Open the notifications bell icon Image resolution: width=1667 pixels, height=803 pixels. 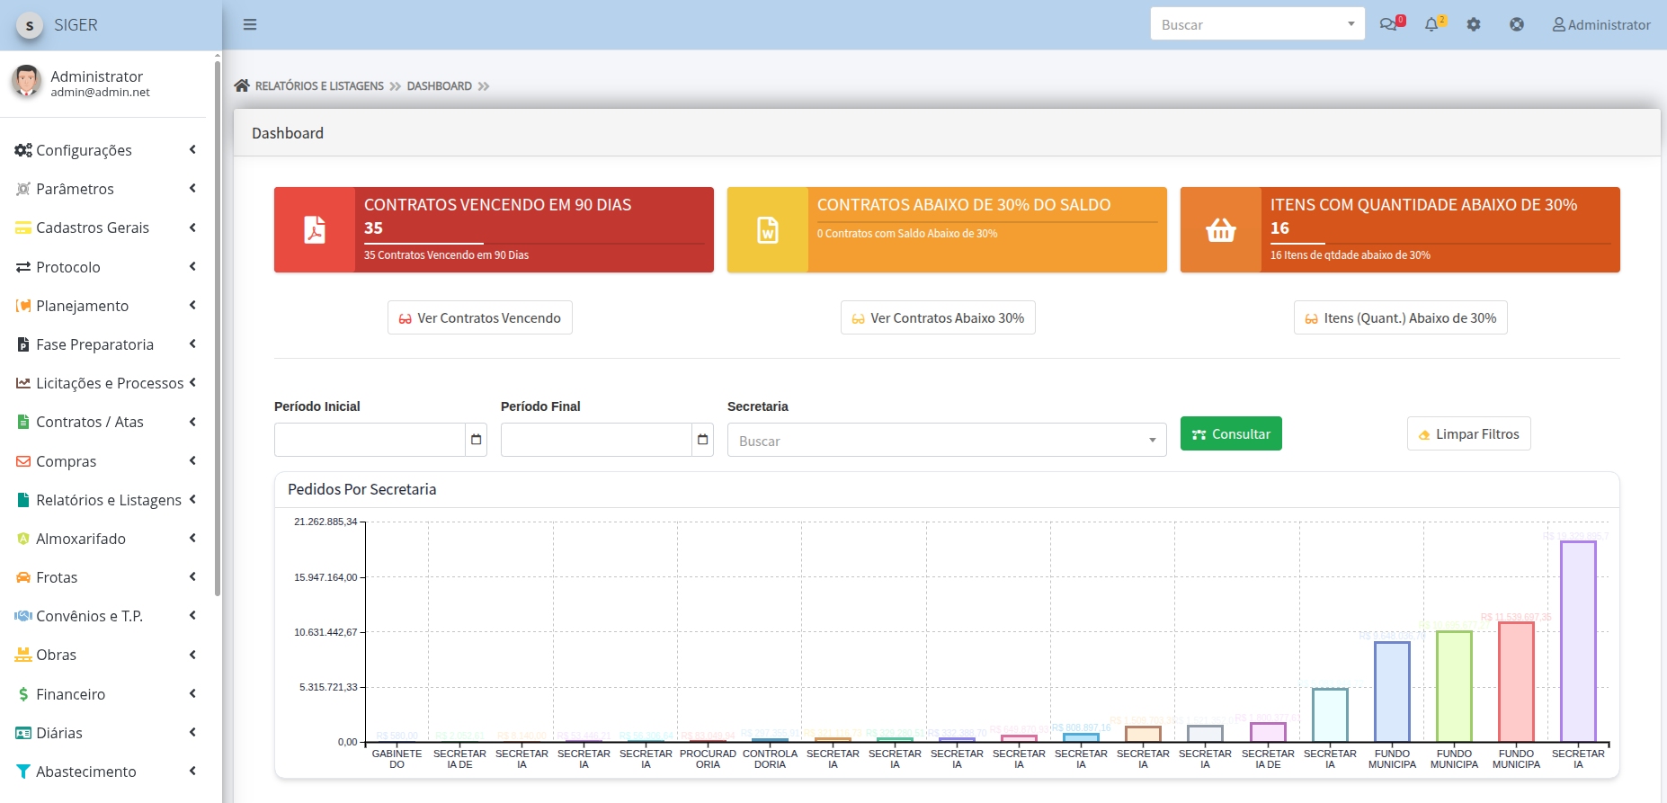(1432, 24)
